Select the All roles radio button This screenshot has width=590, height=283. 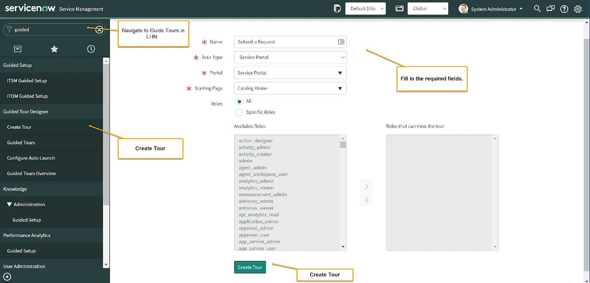pos(239,102)
